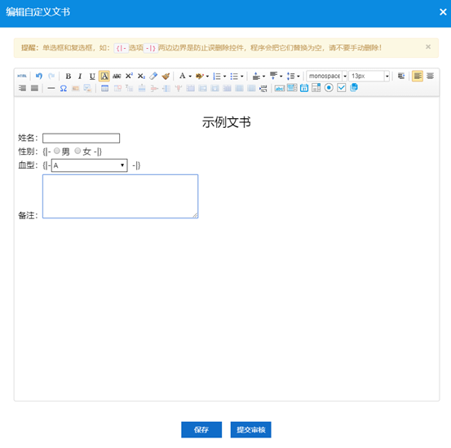Click the line height icon
Viewport: 451px width, 448px height.
tap(291, 76)
